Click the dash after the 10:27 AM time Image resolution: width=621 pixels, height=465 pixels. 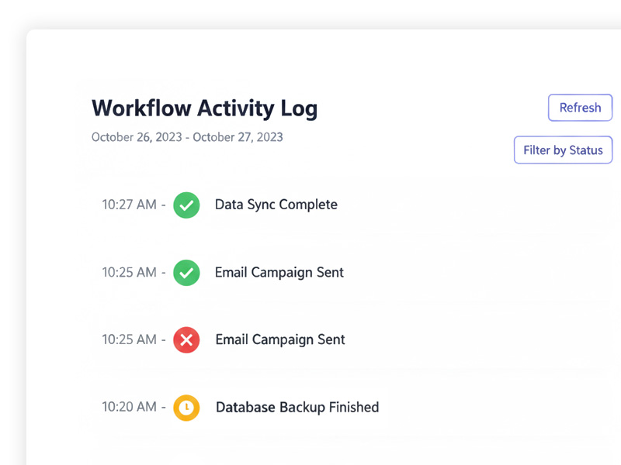pos(163,205)
